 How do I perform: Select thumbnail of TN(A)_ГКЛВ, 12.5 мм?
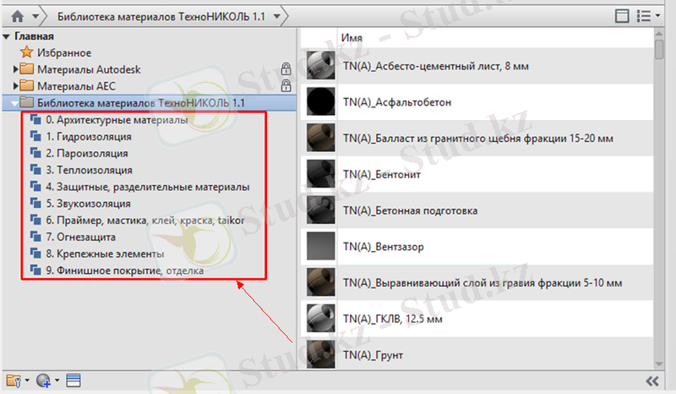point(320,318)
